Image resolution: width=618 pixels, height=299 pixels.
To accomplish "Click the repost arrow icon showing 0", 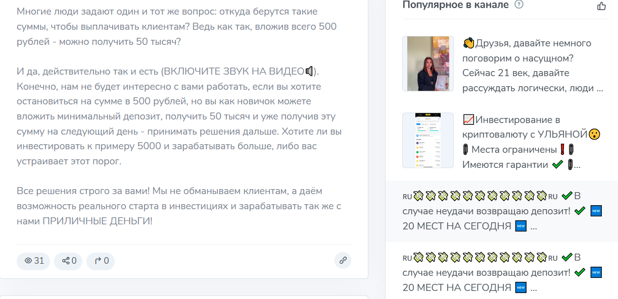I will tap(101, 261).
